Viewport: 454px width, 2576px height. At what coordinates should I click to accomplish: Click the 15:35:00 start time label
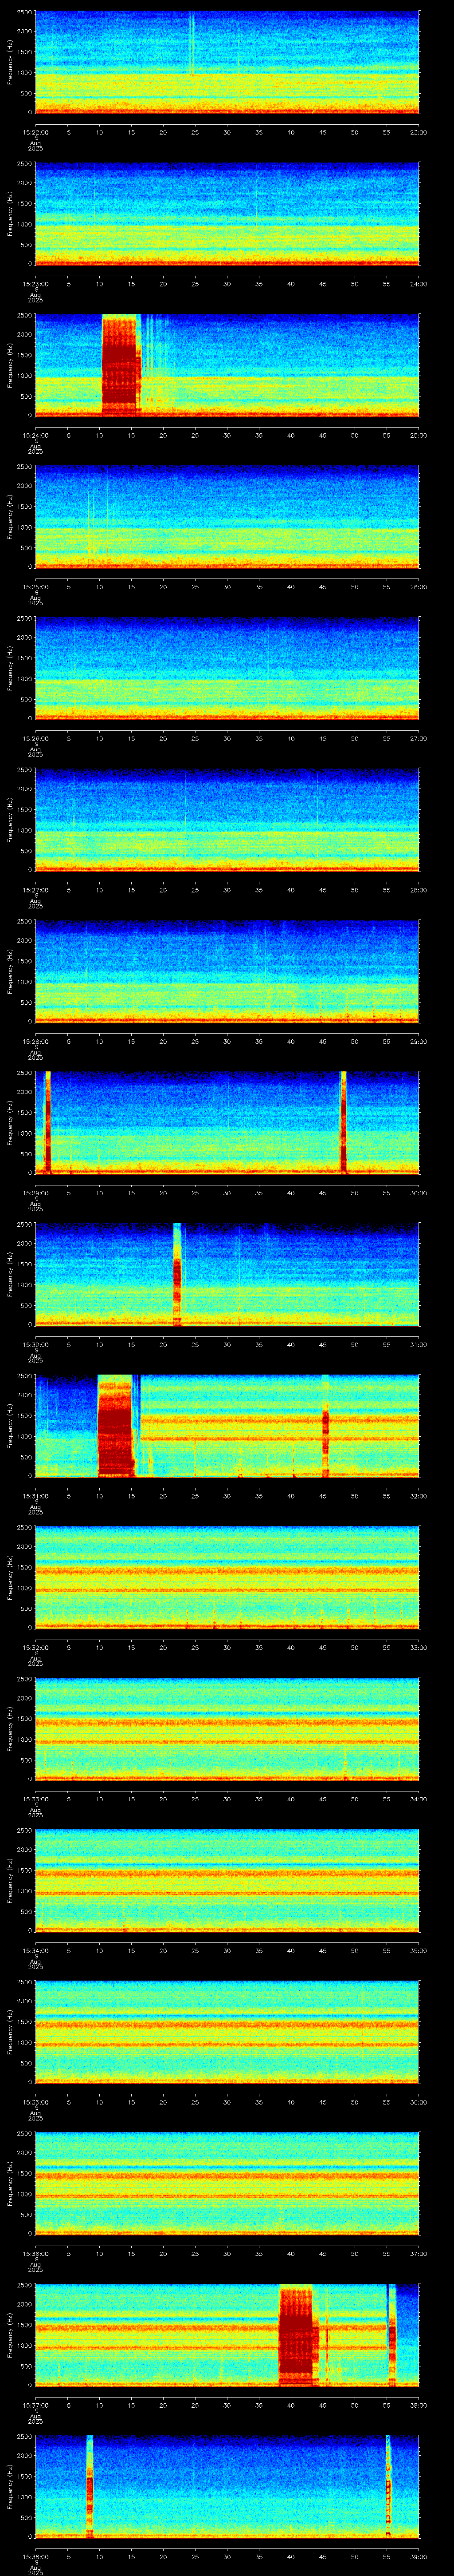35,2102
